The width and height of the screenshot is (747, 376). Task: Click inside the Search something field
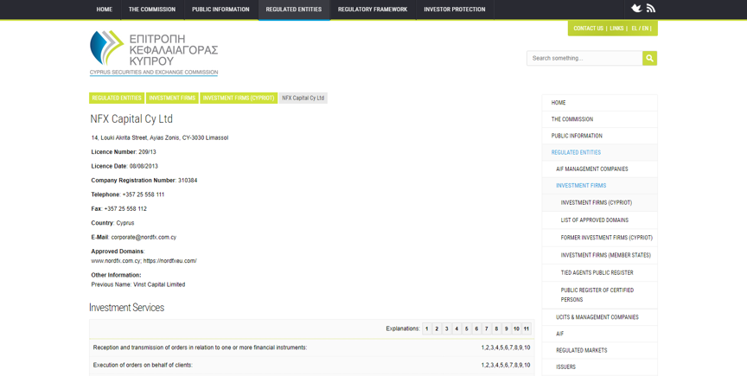tap(584, 58)
